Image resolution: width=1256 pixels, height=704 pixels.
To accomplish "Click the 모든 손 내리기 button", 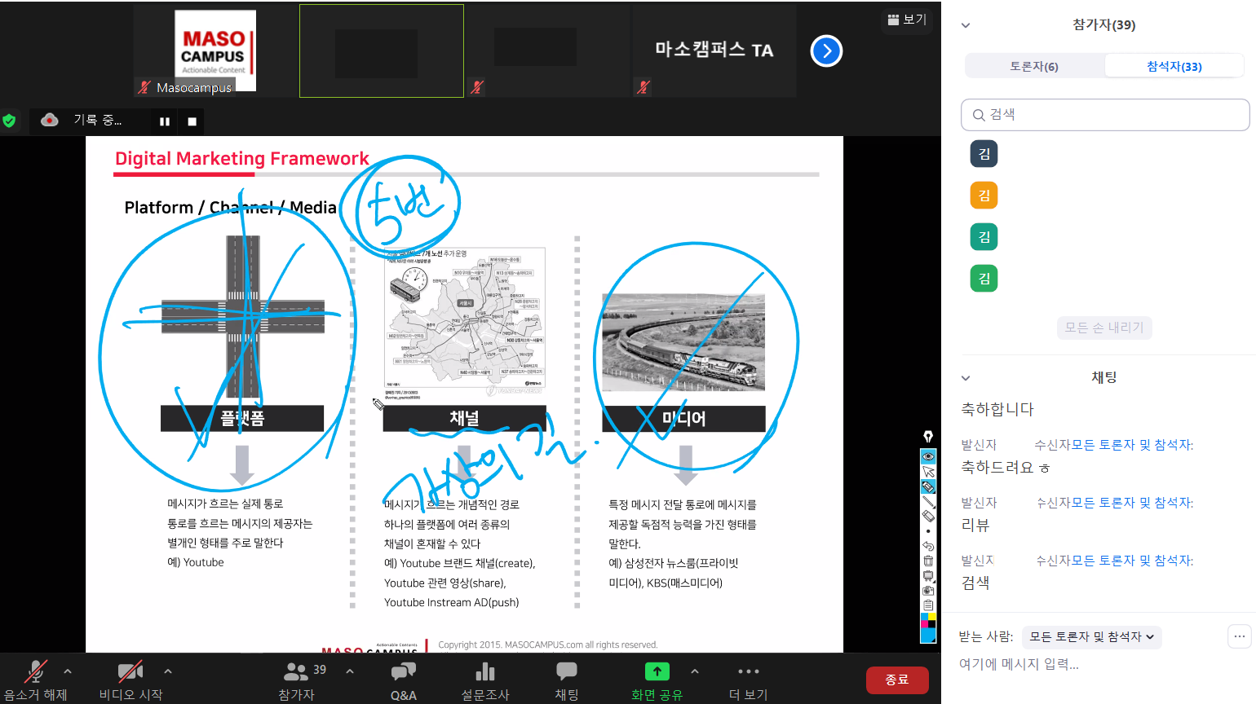I will (1104, 328).
